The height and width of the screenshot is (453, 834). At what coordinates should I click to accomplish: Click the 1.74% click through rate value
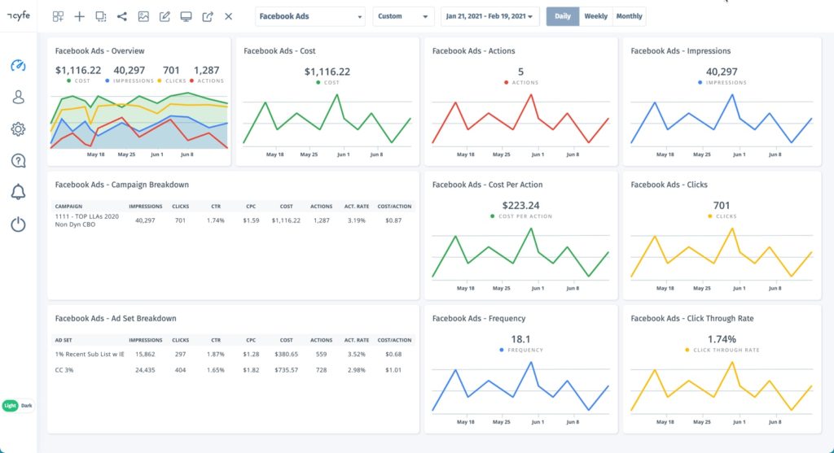pyautogui.click(x=722, y=339)
